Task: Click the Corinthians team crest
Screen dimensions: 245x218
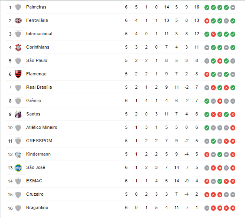Action: pyautogui.click(x=18, y=47)
